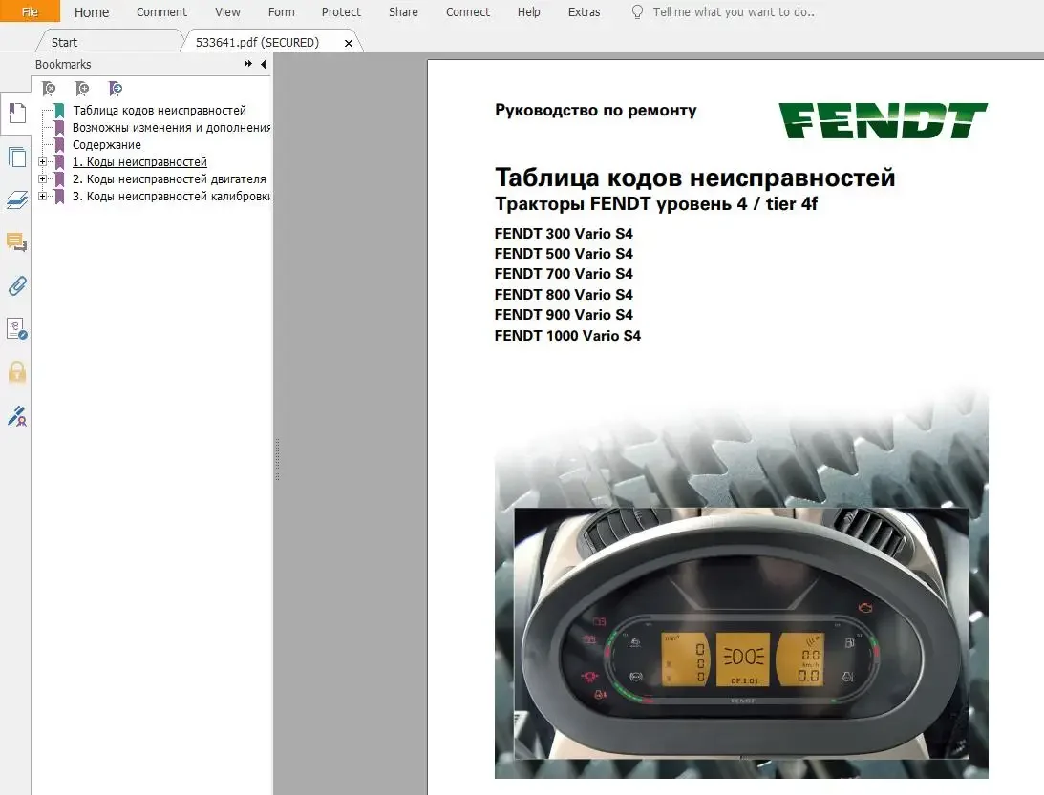Jump to 'Таблица кодов неисправностей' bookmark

coord(159,111)
